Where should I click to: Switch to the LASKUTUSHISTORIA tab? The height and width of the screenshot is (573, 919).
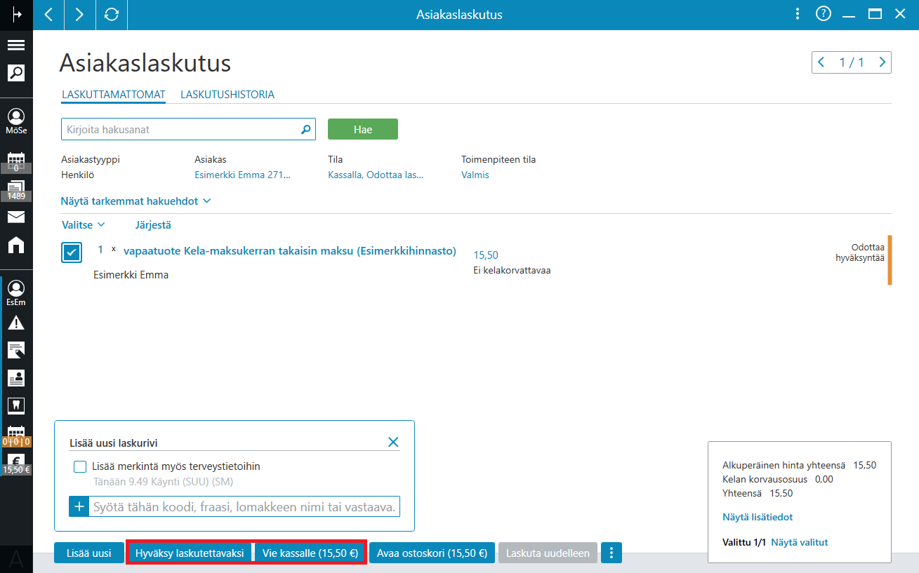(x=227, y=94)
